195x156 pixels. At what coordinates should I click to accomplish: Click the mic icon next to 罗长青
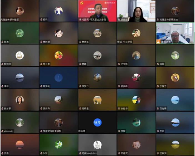(x=41, y=64)
